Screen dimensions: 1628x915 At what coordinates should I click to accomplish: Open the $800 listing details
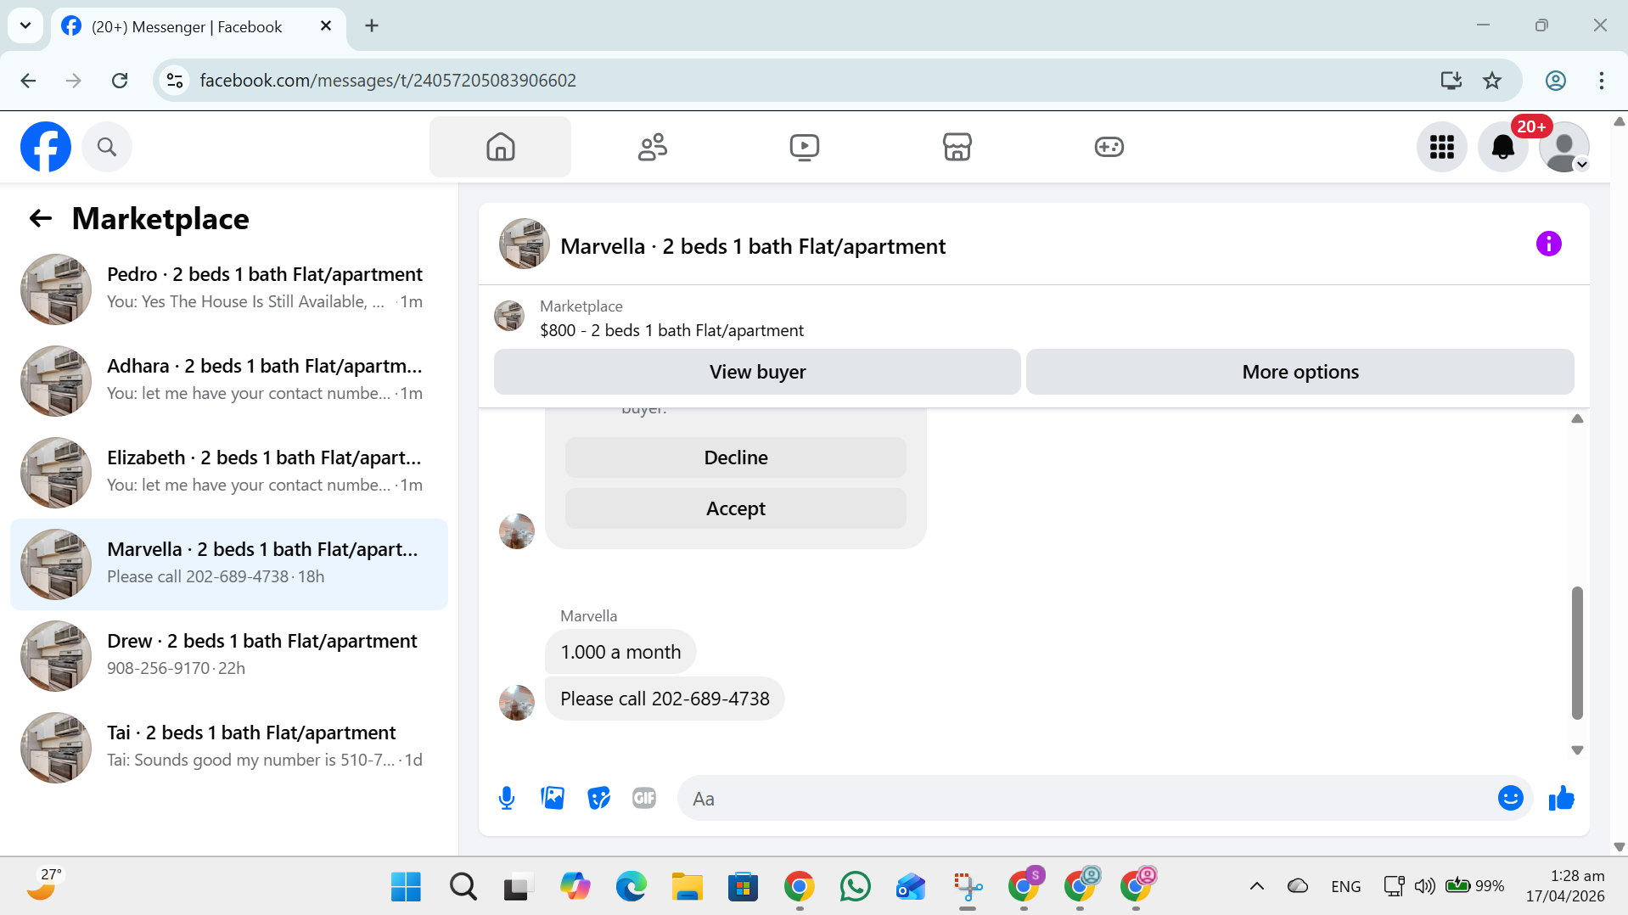coord(671,330)
